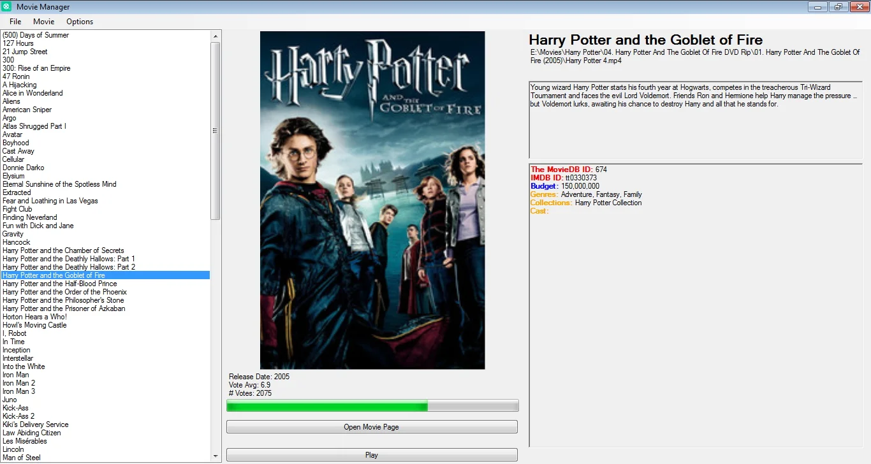871x464 pixels.
Task: Select "Harry Potter and the Chamber of Secrets"
Action: tap(105, 250)
